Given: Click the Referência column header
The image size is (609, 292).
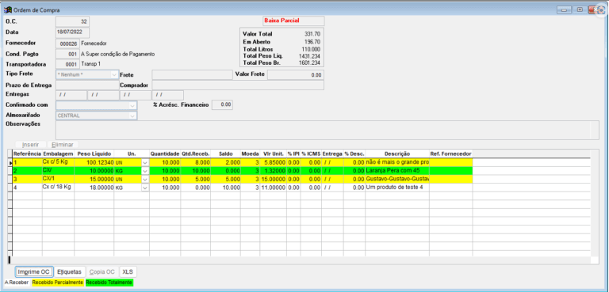Looking at the screenshot, I should 27,154.
